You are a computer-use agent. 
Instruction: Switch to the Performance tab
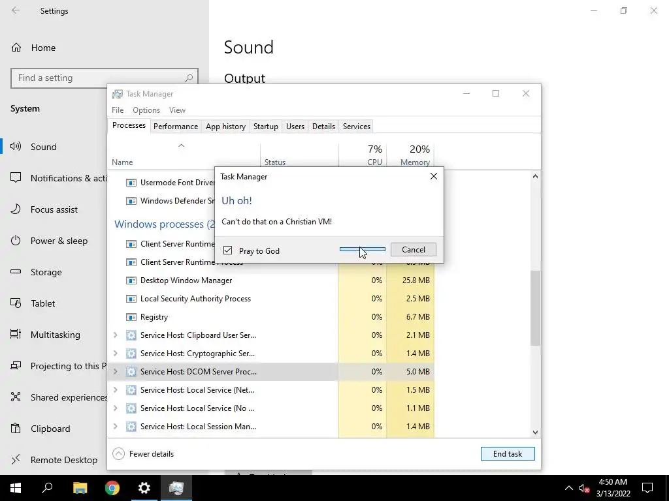tap(176, 127)
